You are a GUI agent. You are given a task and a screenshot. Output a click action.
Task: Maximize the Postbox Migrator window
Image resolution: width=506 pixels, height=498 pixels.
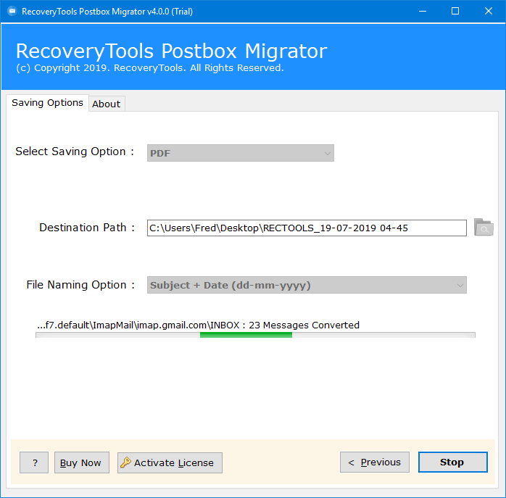[455, 12]
